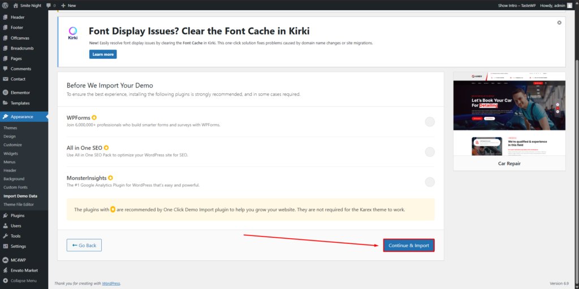Click the Go Back button
Image resolution: width=579 pixels, height=289 pixels.
point(84,246)
